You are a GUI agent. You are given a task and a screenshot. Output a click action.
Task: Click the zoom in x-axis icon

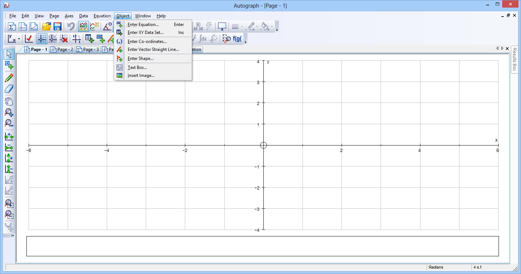(x=9, y=136)
